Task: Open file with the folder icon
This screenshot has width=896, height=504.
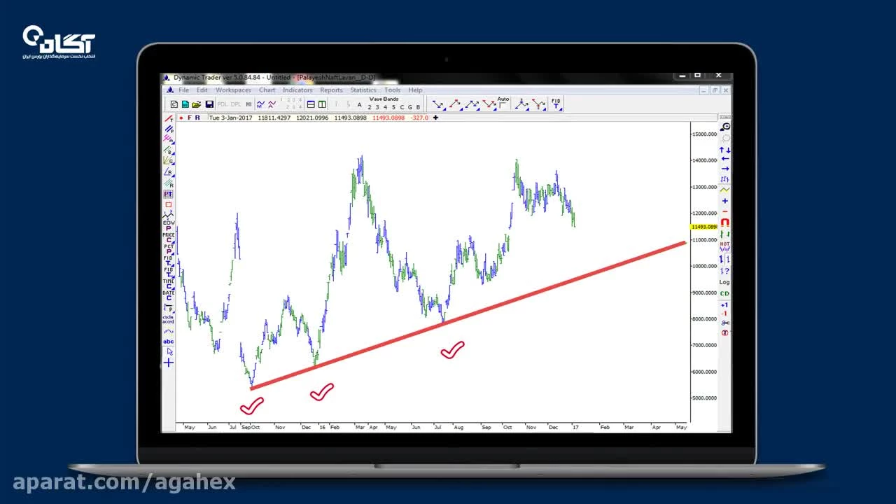Action: click(197, 104)
